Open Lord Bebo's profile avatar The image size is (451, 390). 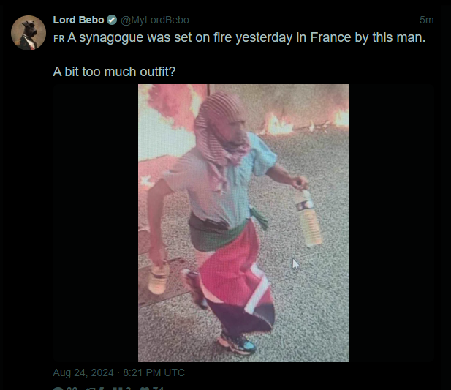click(29, 33)
